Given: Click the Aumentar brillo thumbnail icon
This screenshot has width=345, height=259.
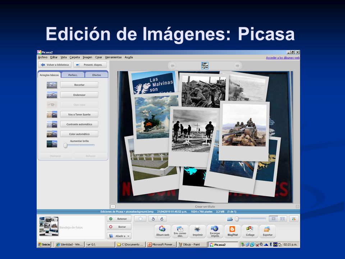Looking at the screenshot, I should (52, 144).
